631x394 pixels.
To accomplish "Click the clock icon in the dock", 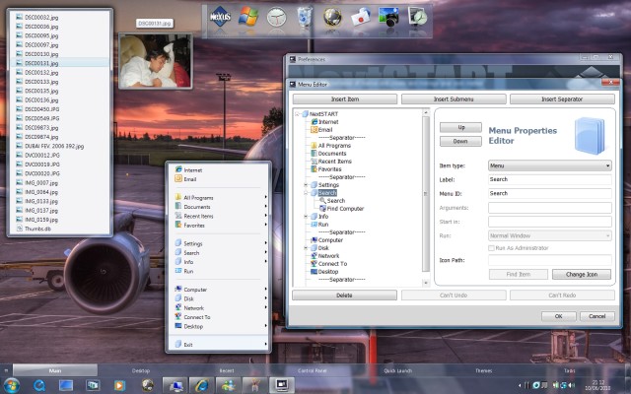I will coord(277,17).
